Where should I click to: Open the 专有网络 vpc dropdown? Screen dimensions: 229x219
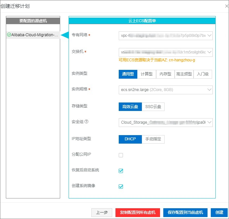pos(166,36)
